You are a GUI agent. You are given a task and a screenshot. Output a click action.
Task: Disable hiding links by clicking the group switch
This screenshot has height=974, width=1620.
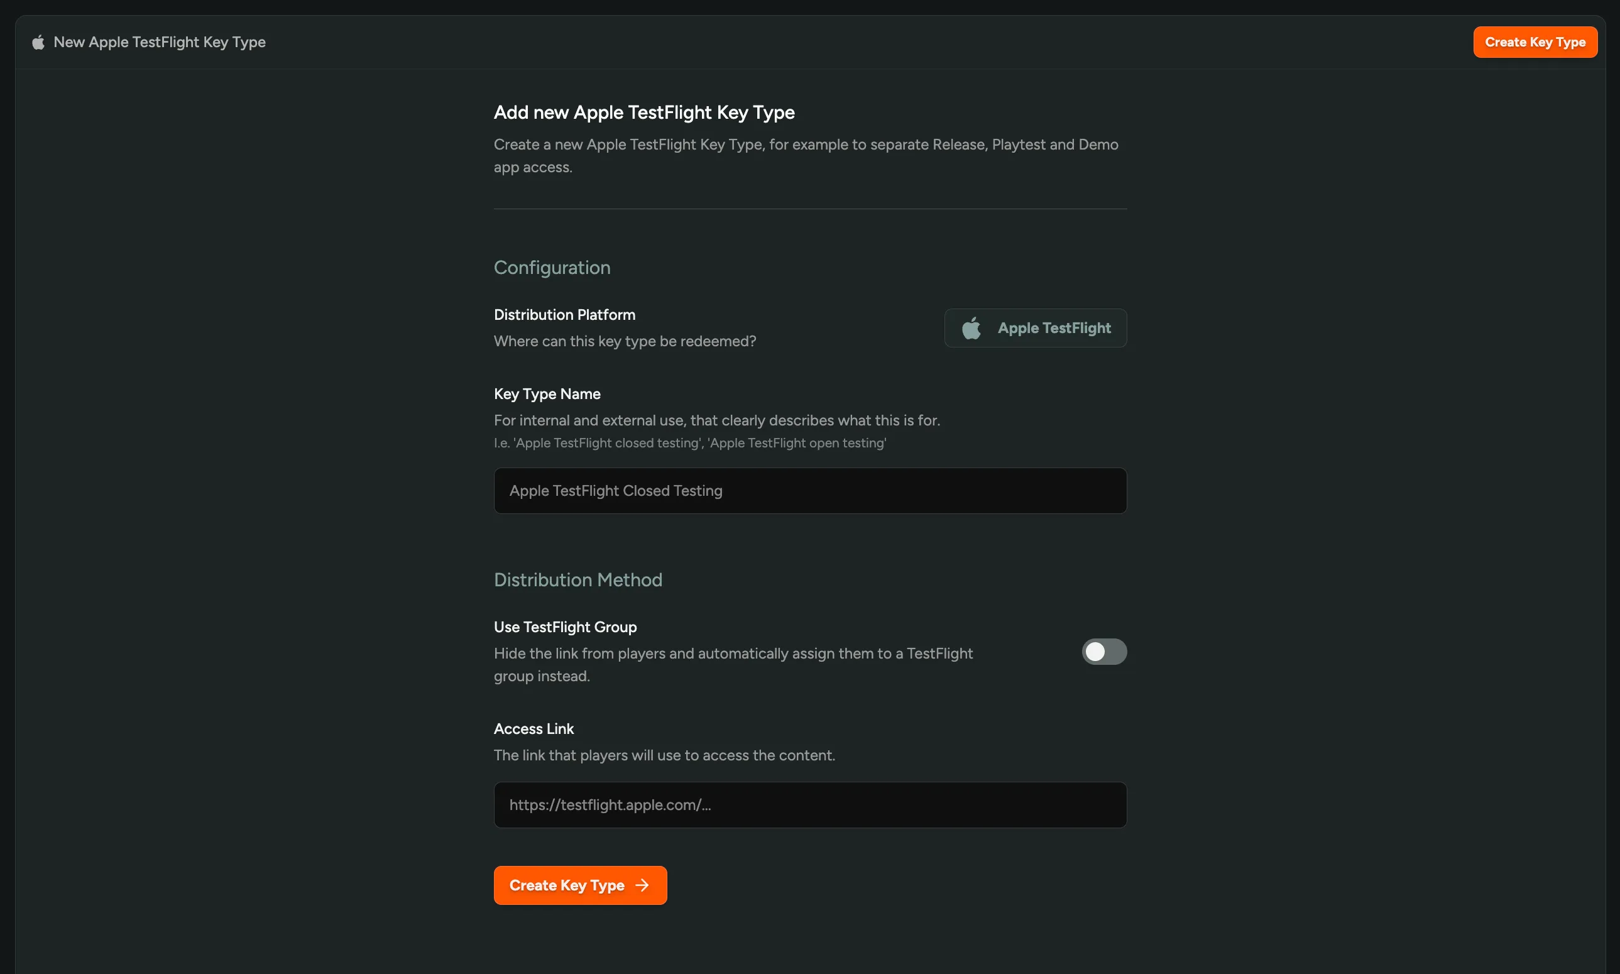click(1103, 651)
